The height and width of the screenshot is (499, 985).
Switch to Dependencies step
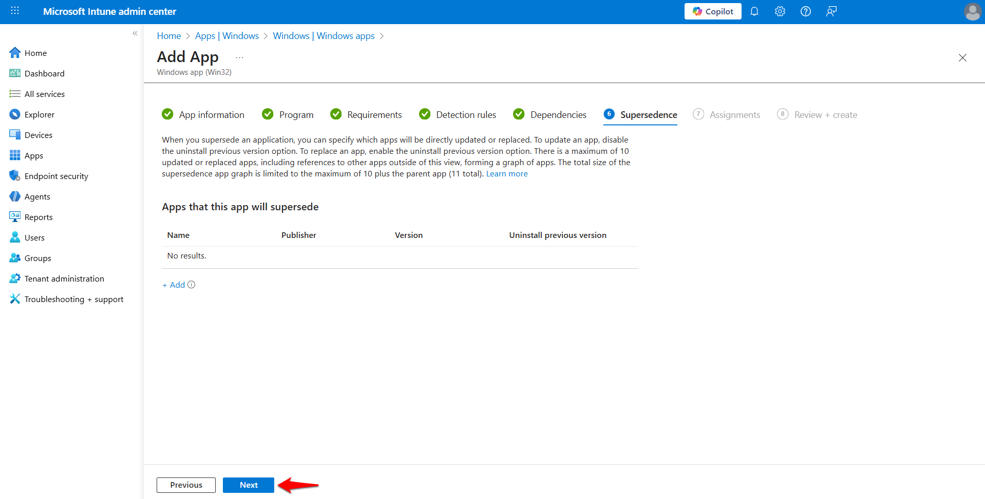550,115
